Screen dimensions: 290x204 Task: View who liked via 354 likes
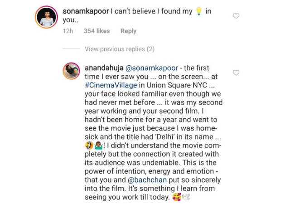pyautogui.click(x=97, y=31)
